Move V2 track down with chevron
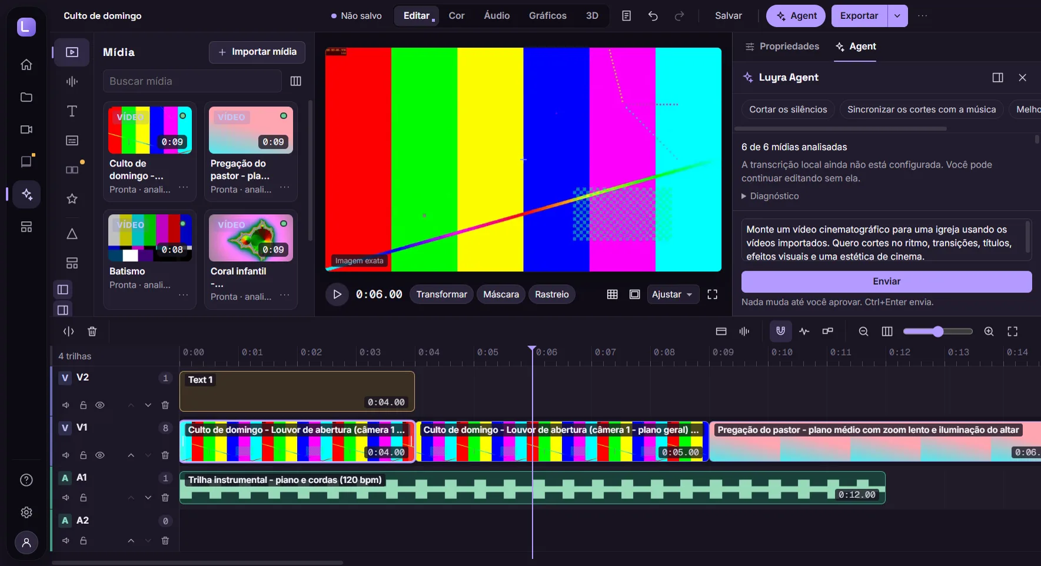1041x566 pixels. tap(148, 405)
